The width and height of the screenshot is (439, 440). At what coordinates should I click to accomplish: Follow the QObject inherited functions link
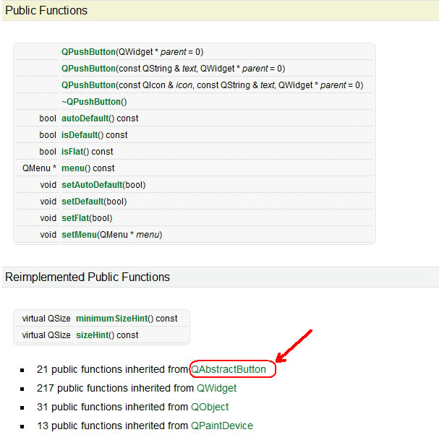tap(210, 407)
